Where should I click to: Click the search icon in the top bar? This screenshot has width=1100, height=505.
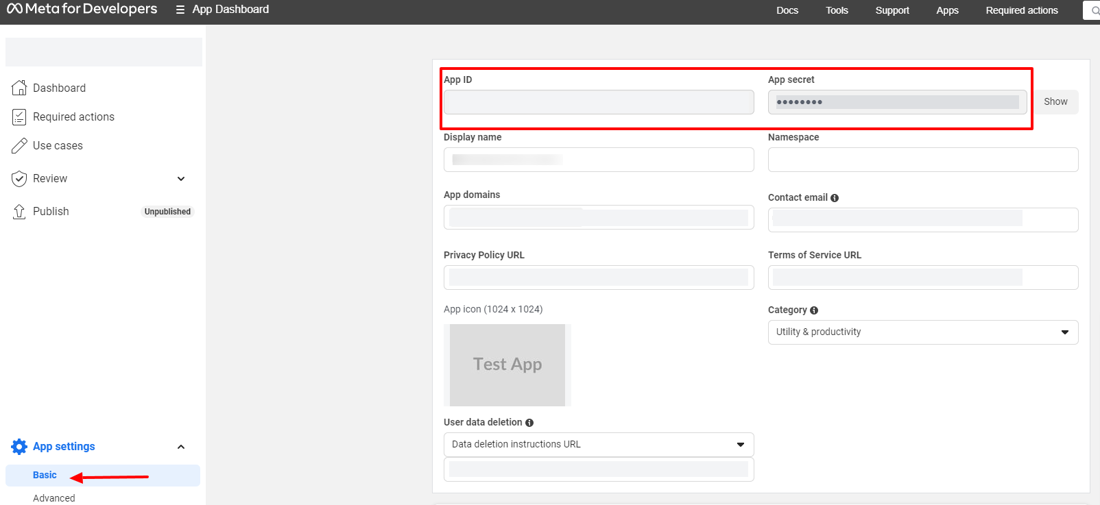click(1095, 10)
